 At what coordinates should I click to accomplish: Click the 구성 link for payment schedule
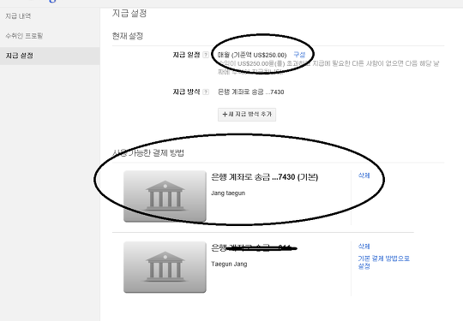pos(299,55)
